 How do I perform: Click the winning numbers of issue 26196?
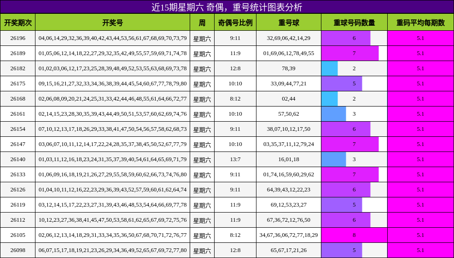pos(113,38)
